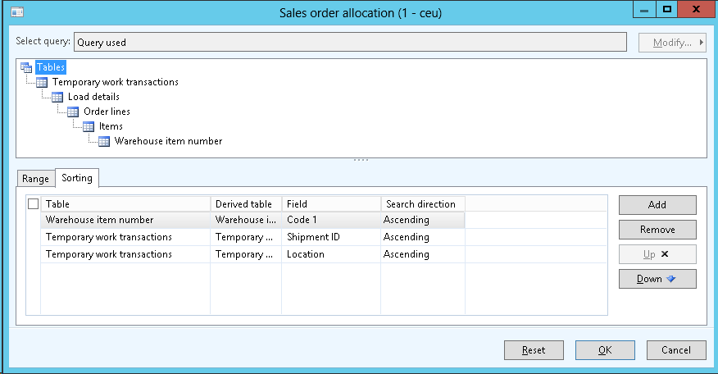Select the Shipment ID sorting row
Image resolution: width=718 pixels, height=374 pixels.
(x=313, y=237)
